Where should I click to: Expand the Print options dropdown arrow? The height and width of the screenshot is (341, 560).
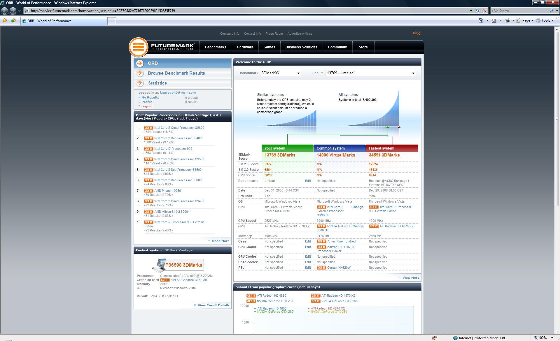pyautogui.click(x=513, y=20)
